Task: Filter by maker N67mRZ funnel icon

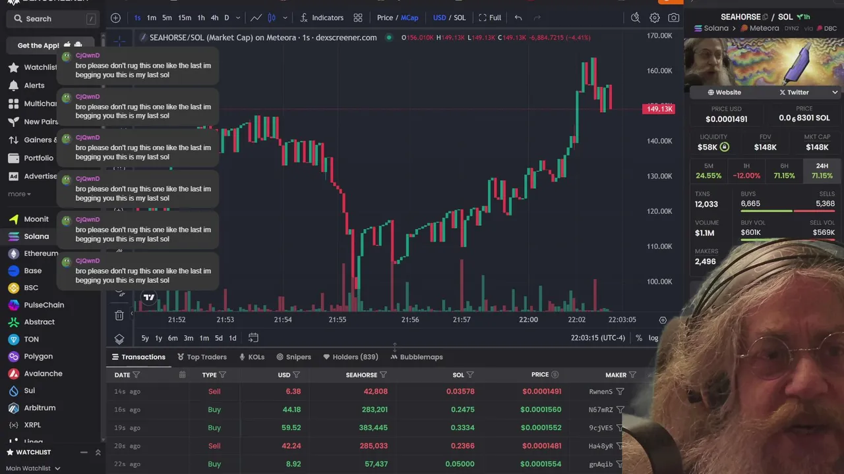Action: 620,409
